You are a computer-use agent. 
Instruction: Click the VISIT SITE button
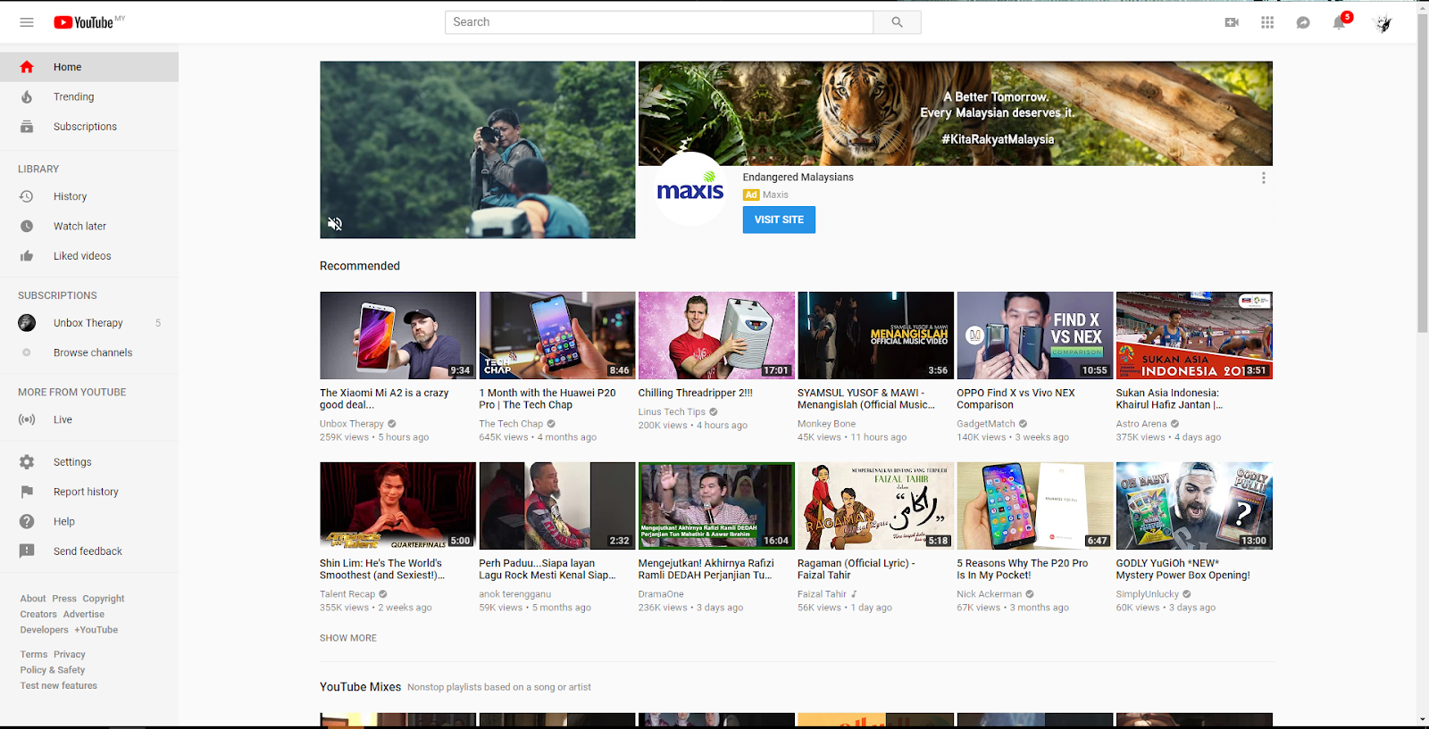[x=779, y=220]
